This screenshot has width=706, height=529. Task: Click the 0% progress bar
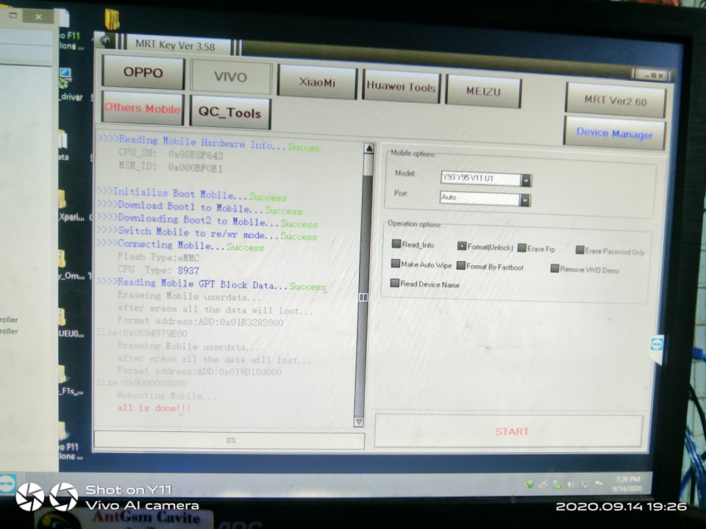click(229, 440)
